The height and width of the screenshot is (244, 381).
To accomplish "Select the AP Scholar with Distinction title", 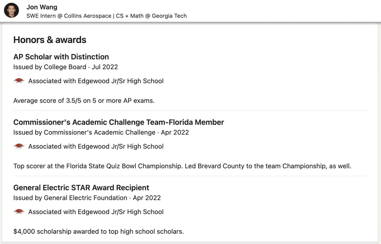I will pos(61,57).
